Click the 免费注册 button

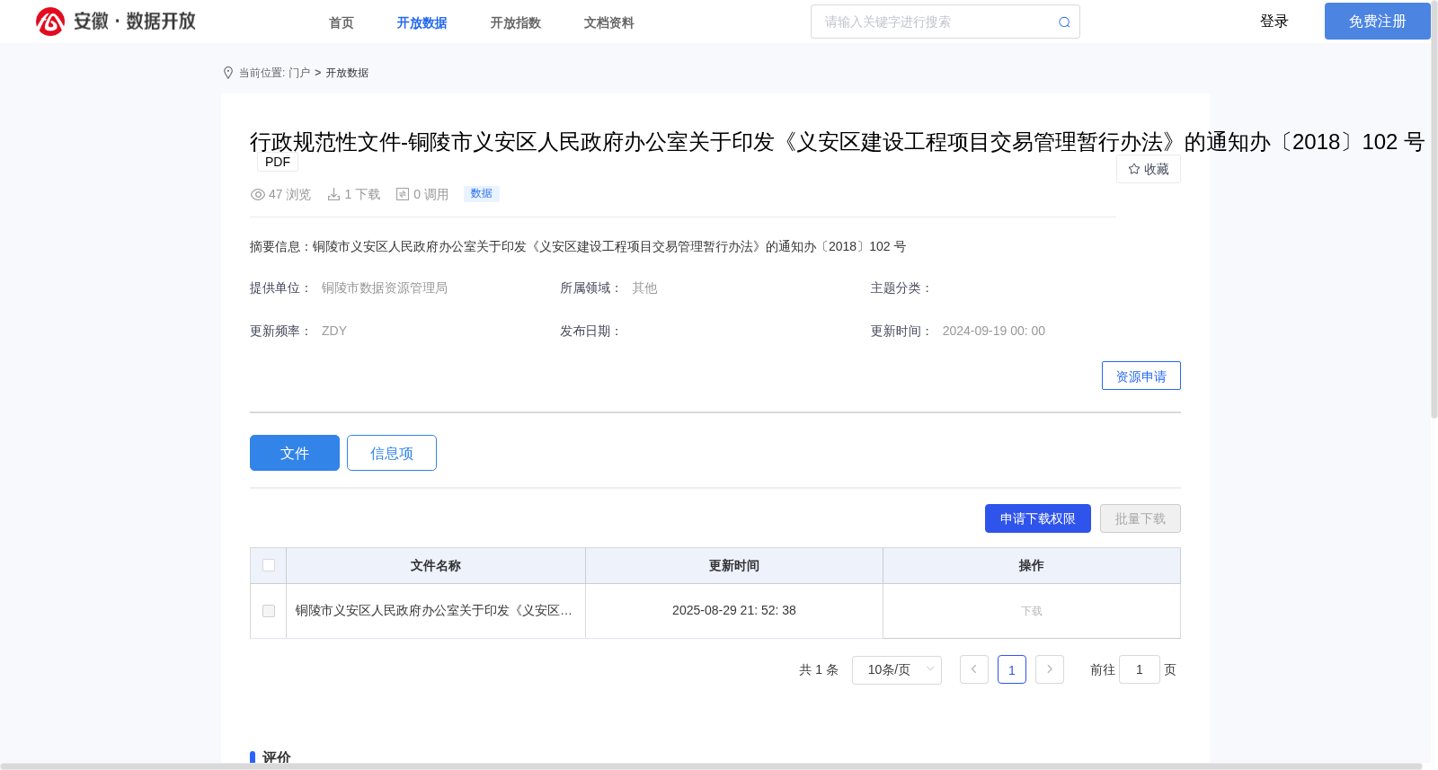pyautogui.click(x=1377, y=21)
